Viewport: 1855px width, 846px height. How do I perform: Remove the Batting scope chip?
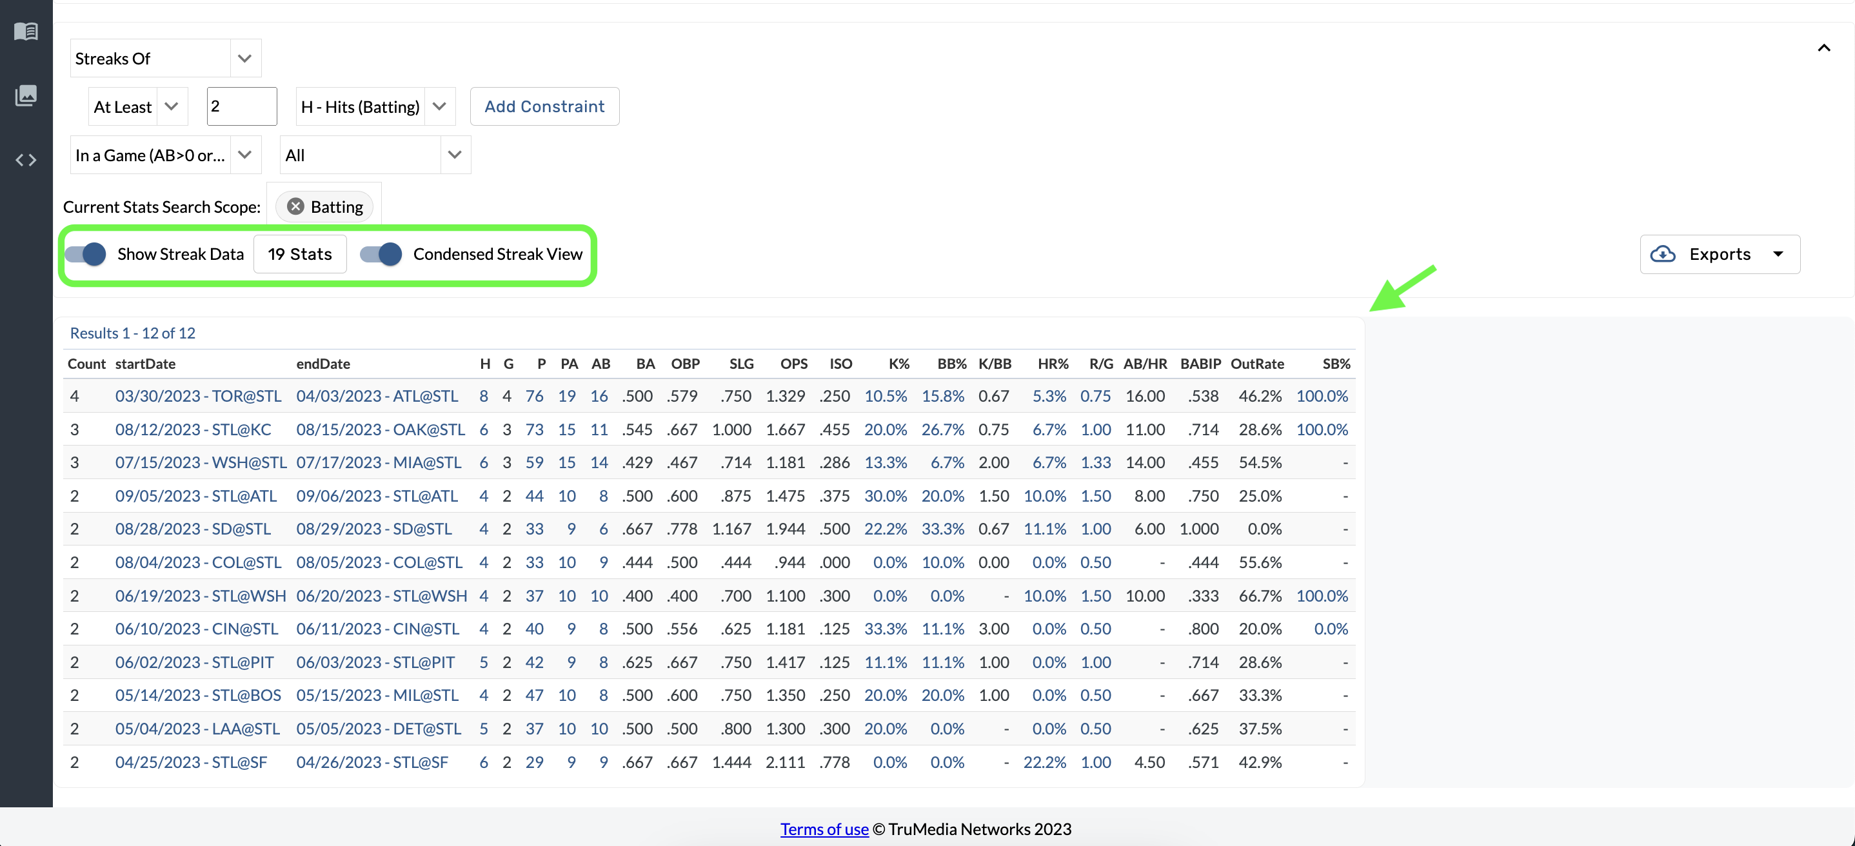click(x=295, y=206)
